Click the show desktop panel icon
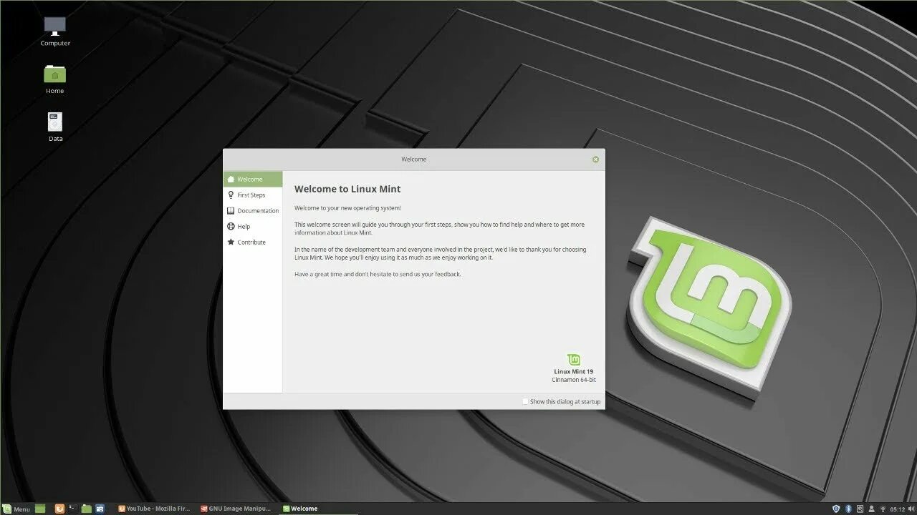917x515 pixels. (40, 509)
